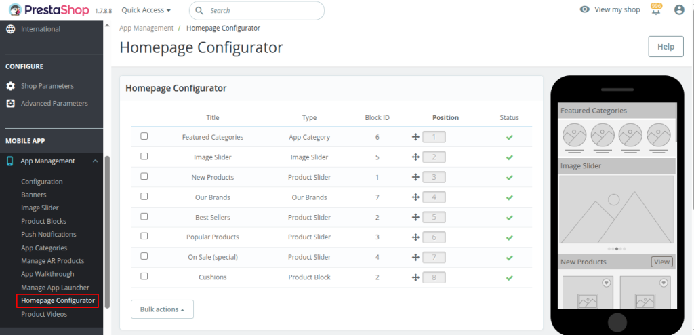Sort table by Position column header
Image resolution: width=694 pixels, height=335 pixels.
445,117
